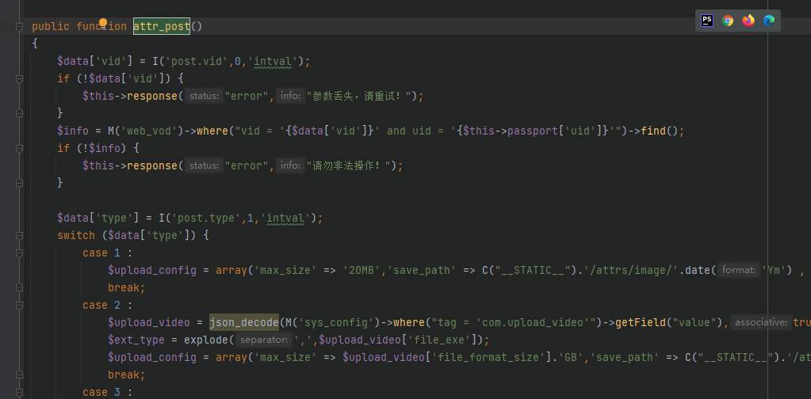
Task: Click the 'web_vod' table name
Action: [x=148, y=131]
